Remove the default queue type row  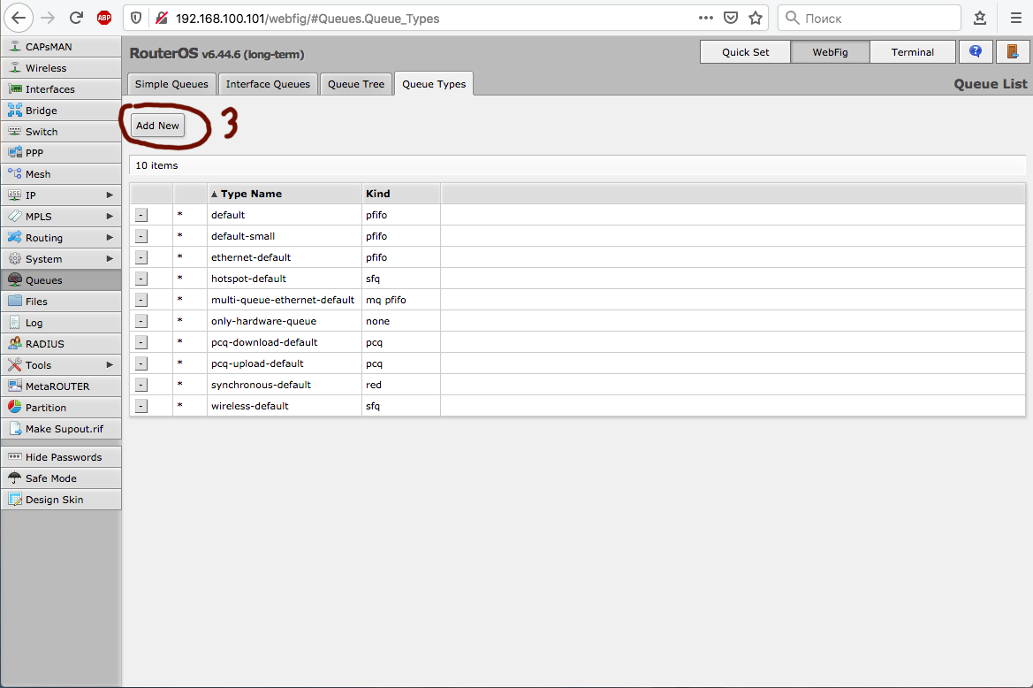(x=141, y=215)
